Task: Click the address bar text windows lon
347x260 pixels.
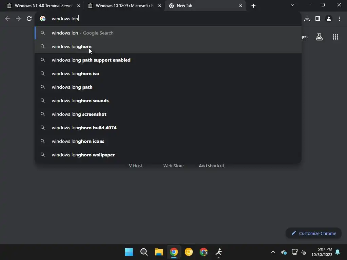Action: pyautogui.click(x=65, y=19)
